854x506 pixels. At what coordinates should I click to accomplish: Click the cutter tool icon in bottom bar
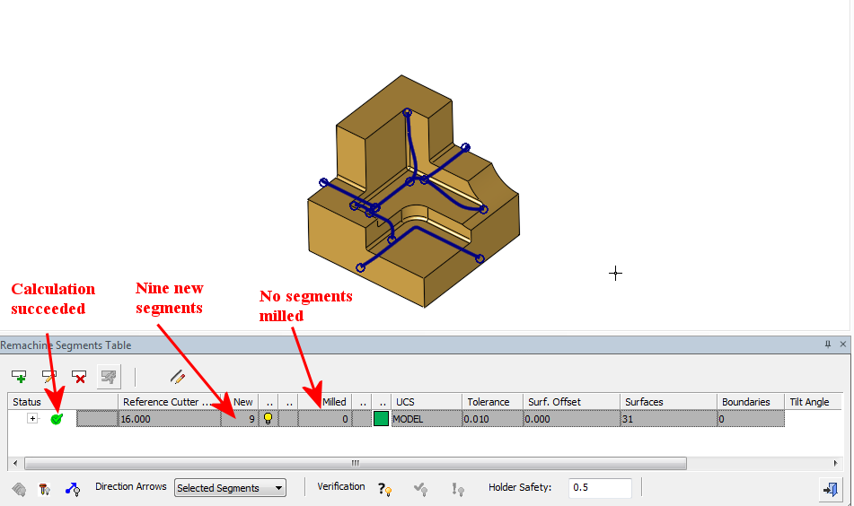(44, 489)
